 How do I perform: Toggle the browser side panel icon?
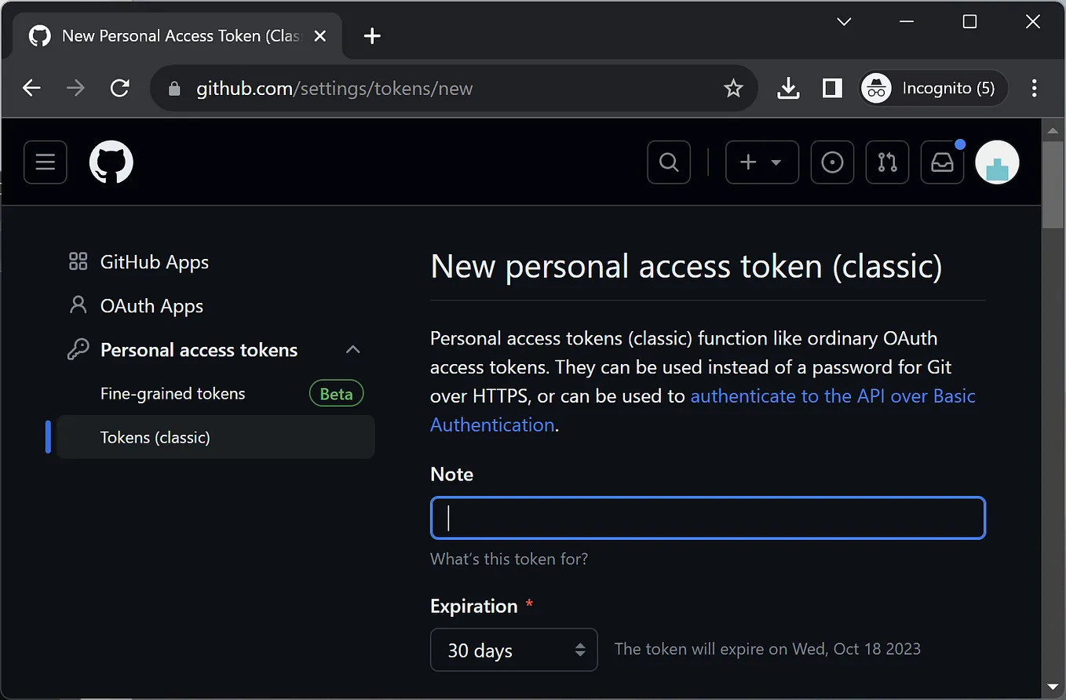point(832,89)
